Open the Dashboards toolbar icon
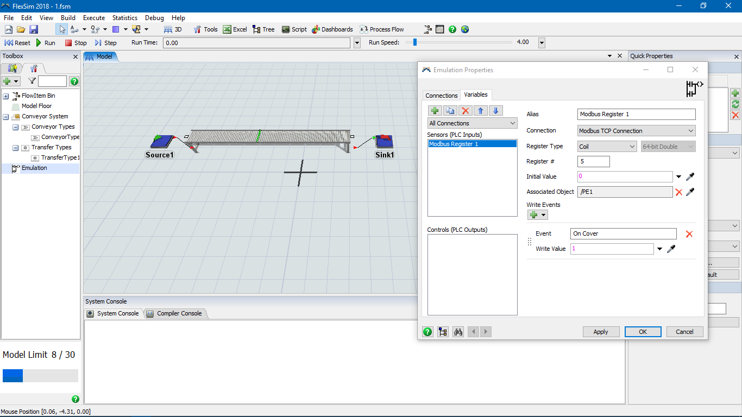 pyautogui.click(x=332, y=29)
